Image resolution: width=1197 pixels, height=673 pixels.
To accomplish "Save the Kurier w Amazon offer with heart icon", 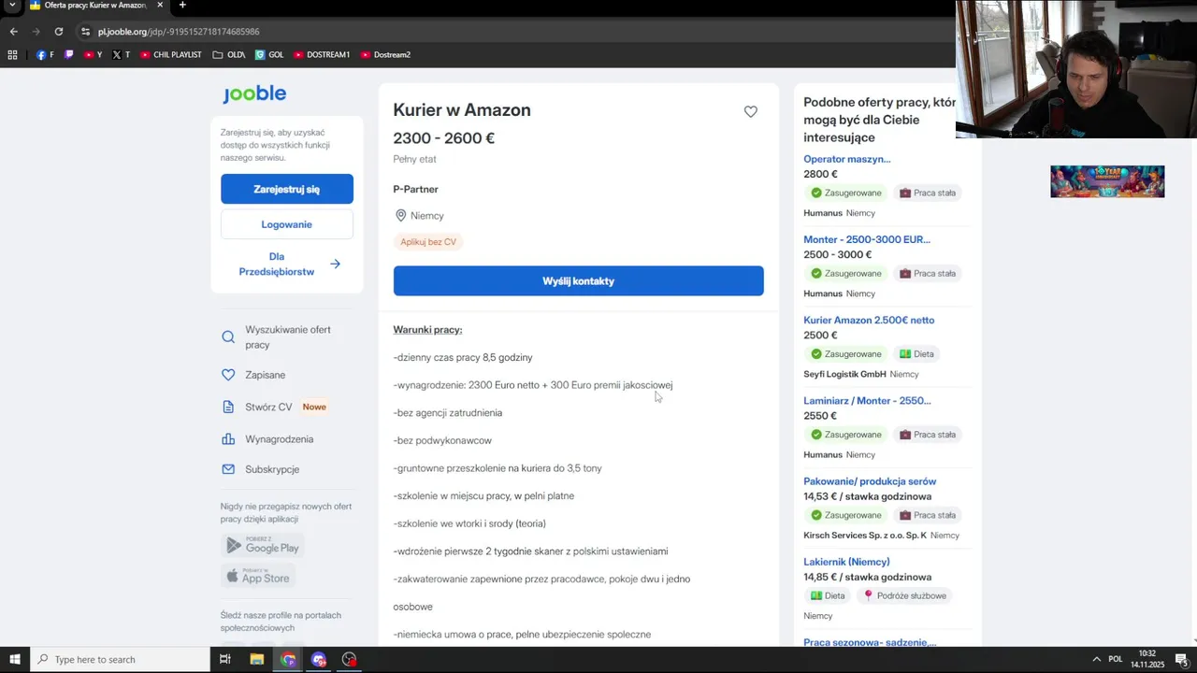I will [750, 111].
